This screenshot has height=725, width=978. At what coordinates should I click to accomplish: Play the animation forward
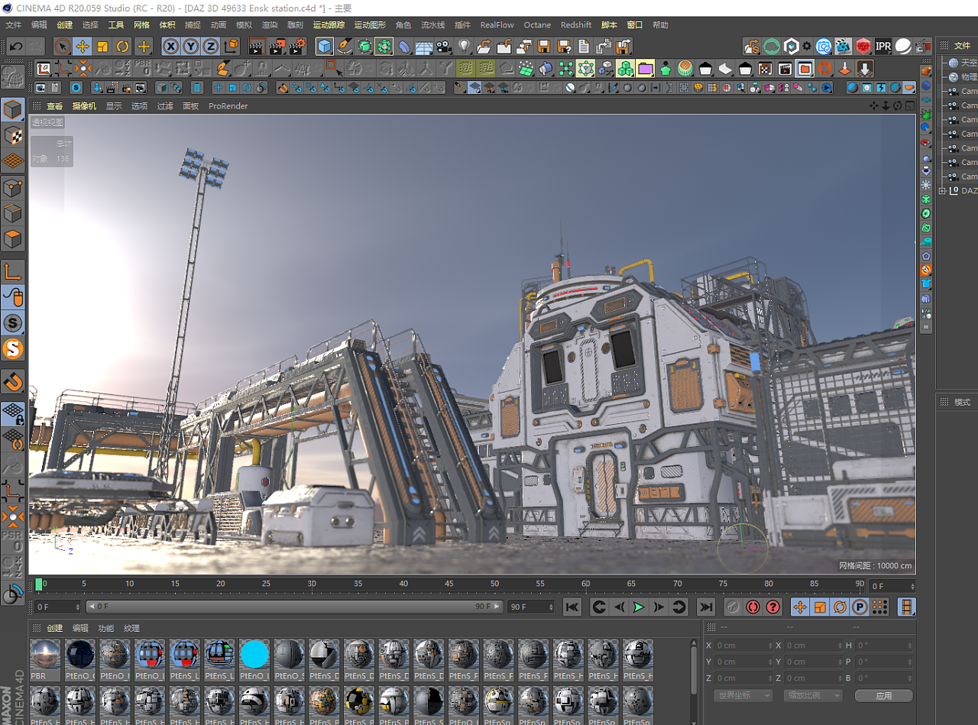[639, 607]
